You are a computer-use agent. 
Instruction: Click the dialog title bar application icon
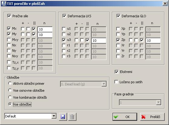pos(4,4)
